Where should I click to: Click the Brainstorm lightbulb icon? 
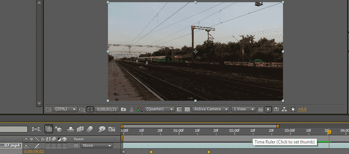click(x=102, y=129)
